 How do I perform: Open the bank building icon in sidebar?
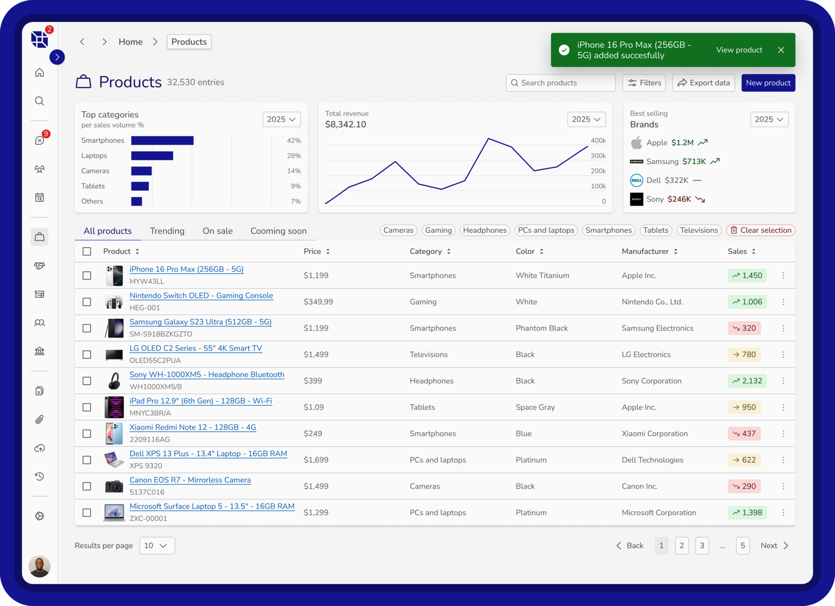pyautogui.click(x=40, y=352)
